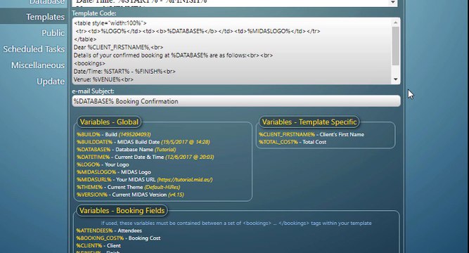Click the 'Date/Time: %START% - %FINISH%<br>' code line
469x253 pixels.
124,72
